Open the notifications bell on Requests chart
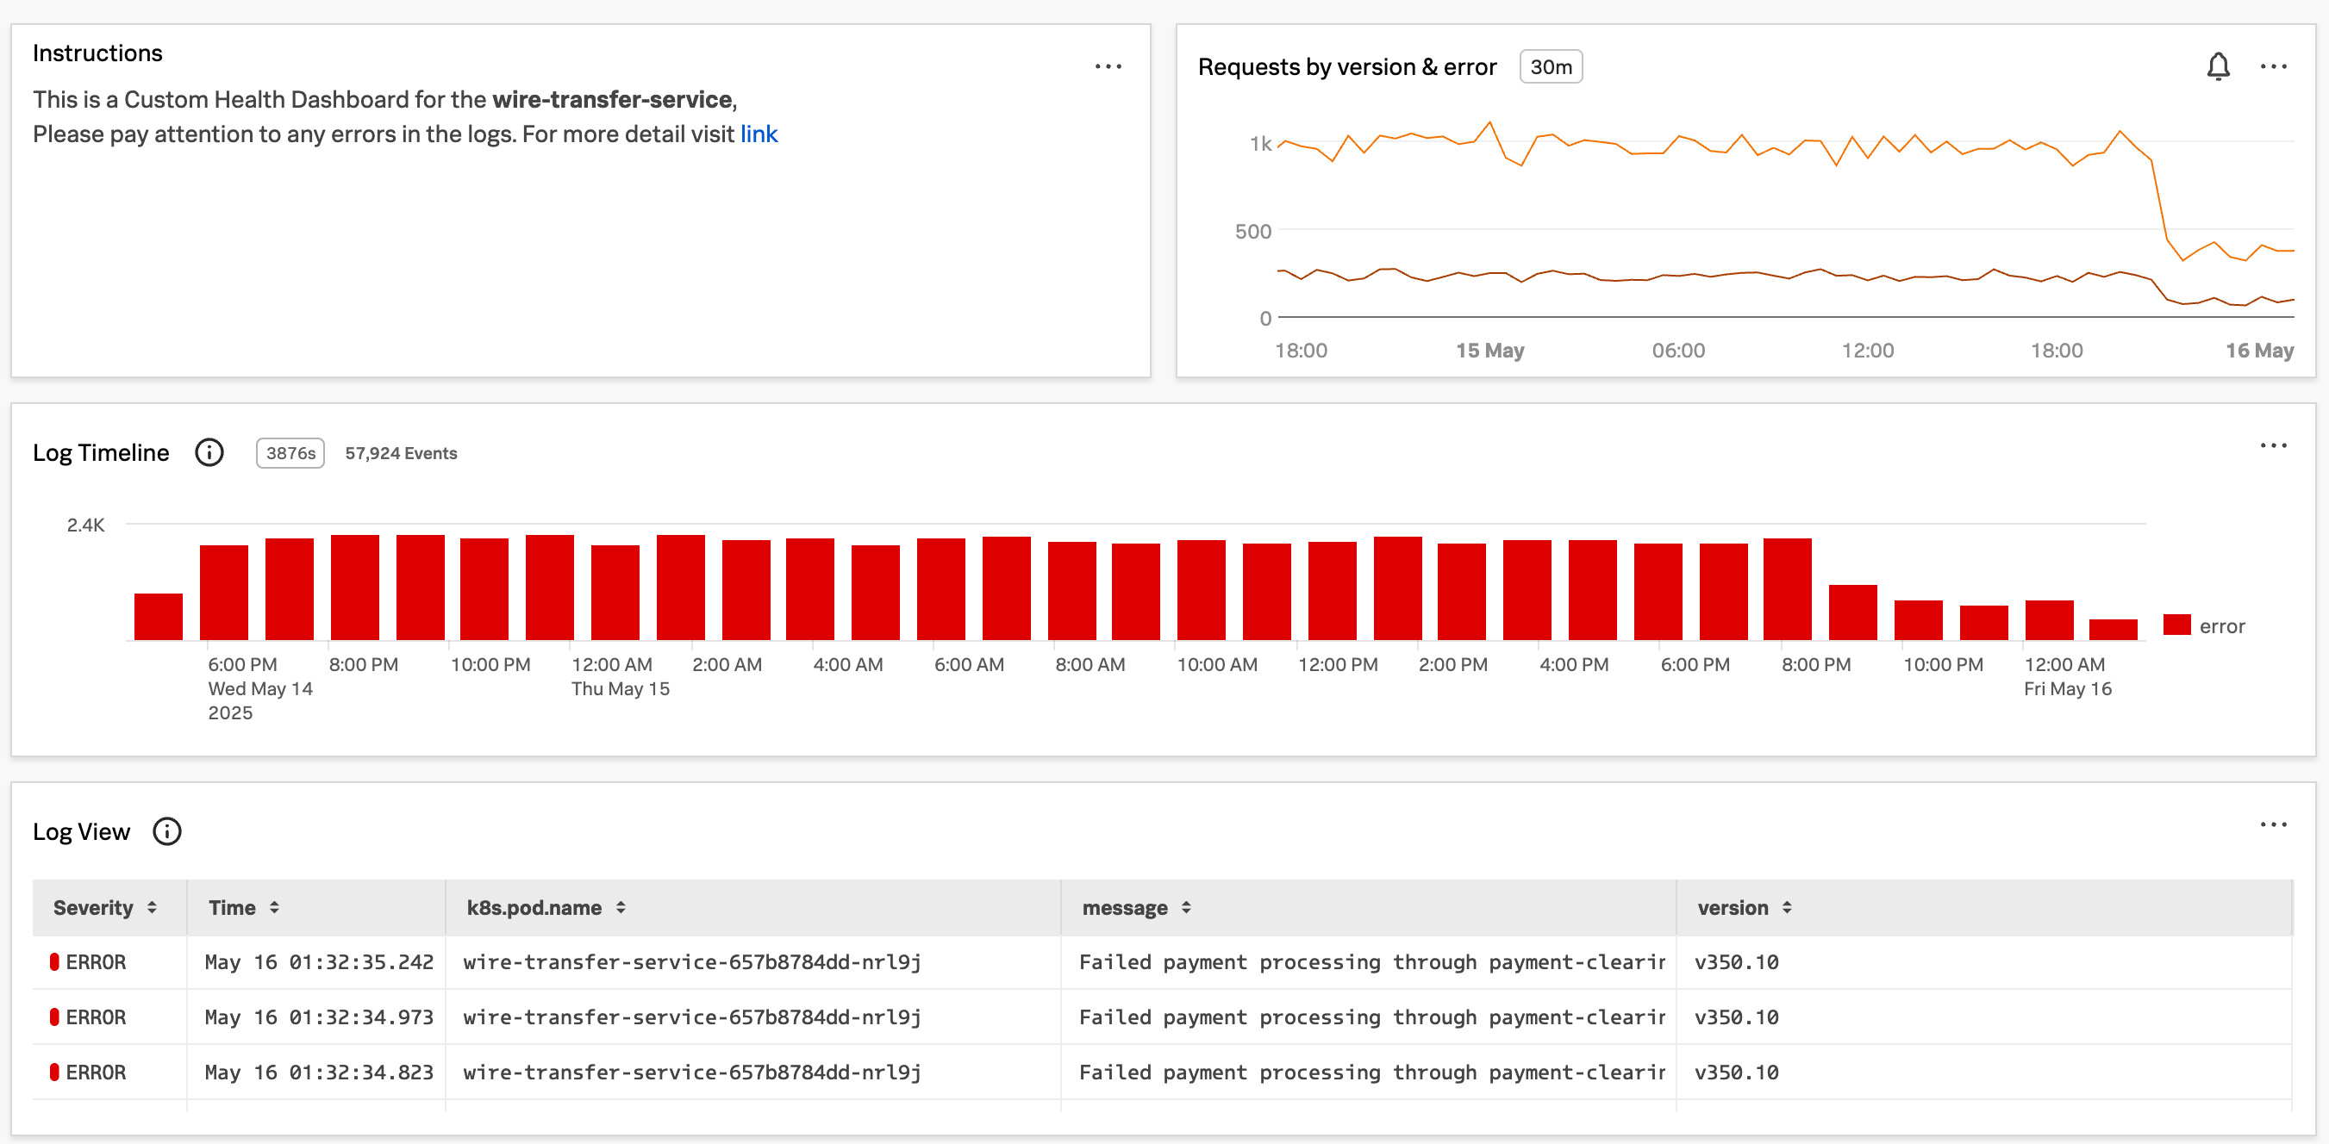 [2219, 66]
